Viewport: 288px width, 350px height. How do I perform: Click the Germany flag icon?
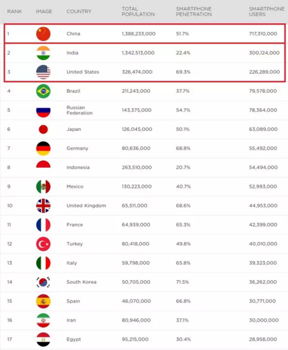point(44,148)
